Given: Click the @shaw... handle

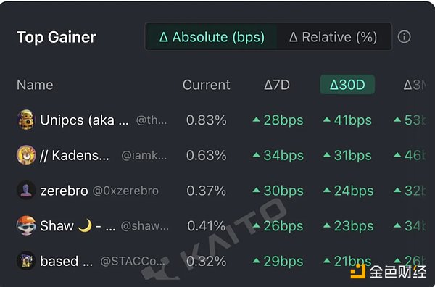Looking at the screenshot, I should pyautogui.click(x=145, y=226).
